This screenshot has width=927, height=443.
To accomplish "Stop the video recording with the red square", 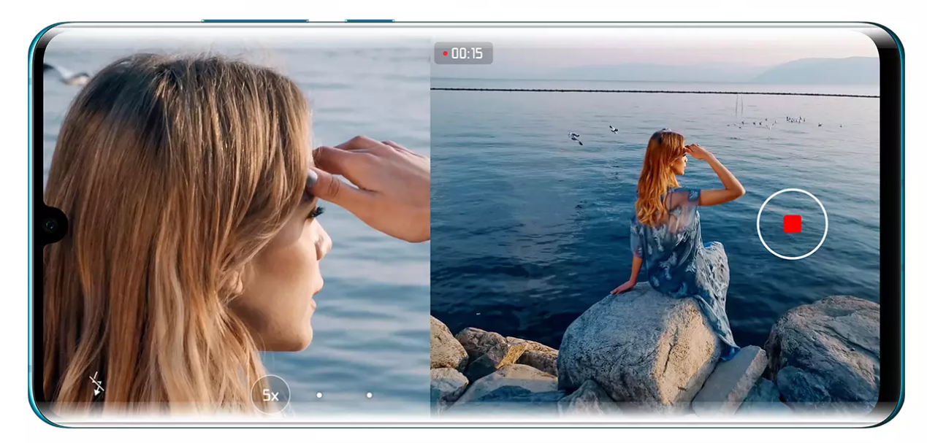I will (x=792, y=224).
